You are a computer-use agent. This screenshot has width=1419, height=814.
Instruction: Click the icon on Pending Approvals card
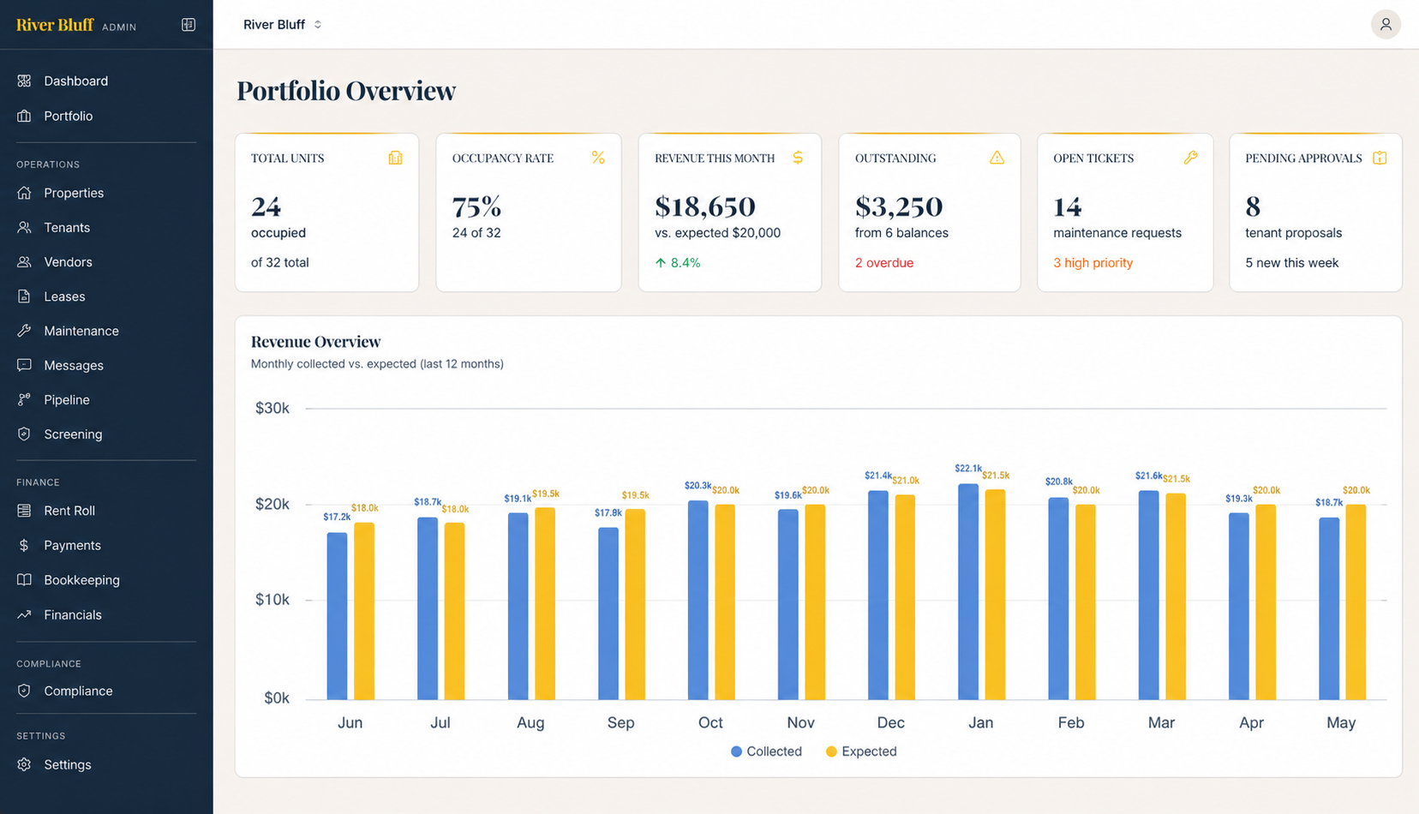point(1380,158)
